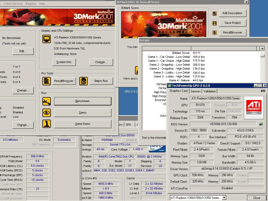This screenshot has width=268, height=201.
Task: Click the Batch Run stacked pages icon
Action: tap(83, 81)
